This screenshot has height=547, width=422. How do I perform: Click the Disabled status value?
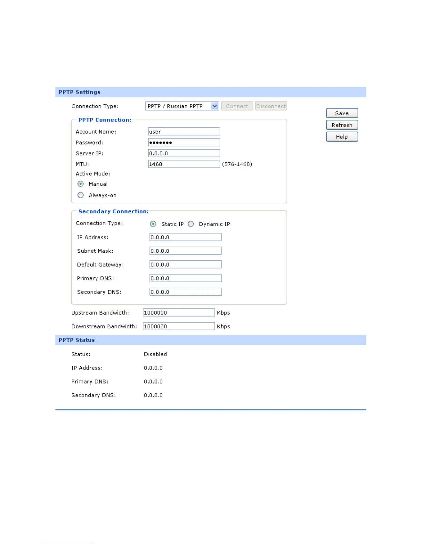click(x=155, y=354)
